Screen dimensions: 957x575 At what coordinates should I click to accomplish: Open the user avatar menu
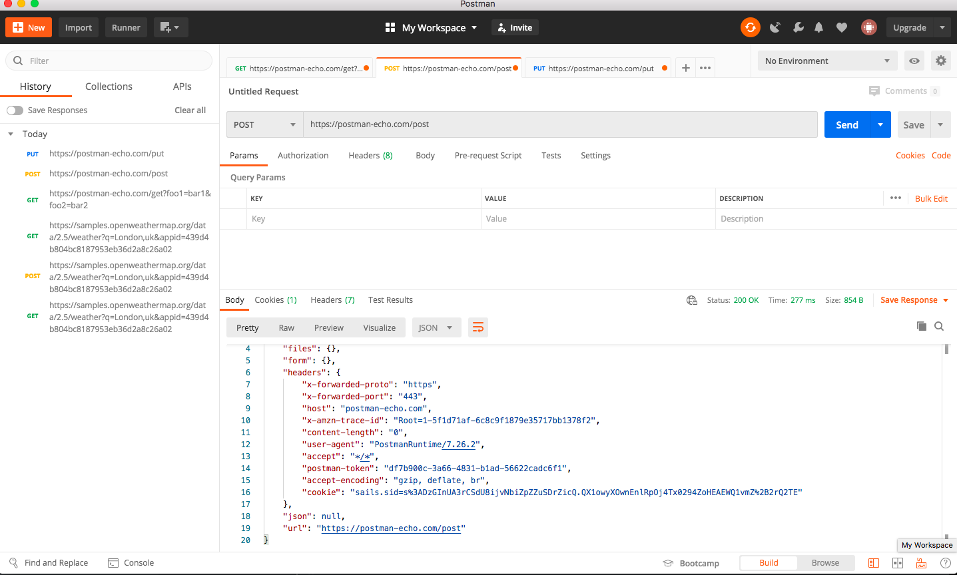click(868, 27)
